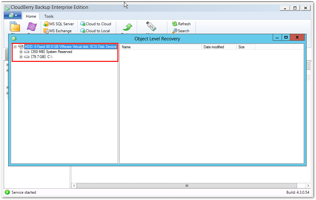This screenshot has width=316, height=200.
Task: Click the drive icon beside System Reserved
Action: click(27, 52)
